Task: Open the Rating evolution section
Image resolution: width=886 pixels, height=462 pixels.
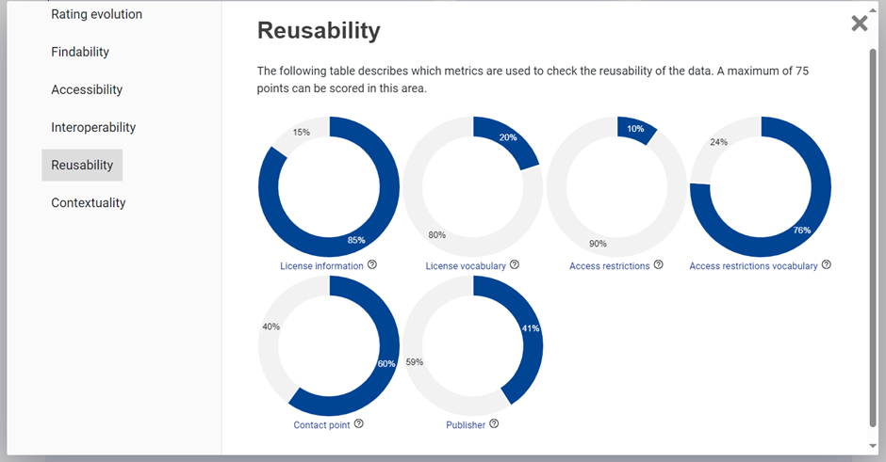Action: tap(97, 14)
